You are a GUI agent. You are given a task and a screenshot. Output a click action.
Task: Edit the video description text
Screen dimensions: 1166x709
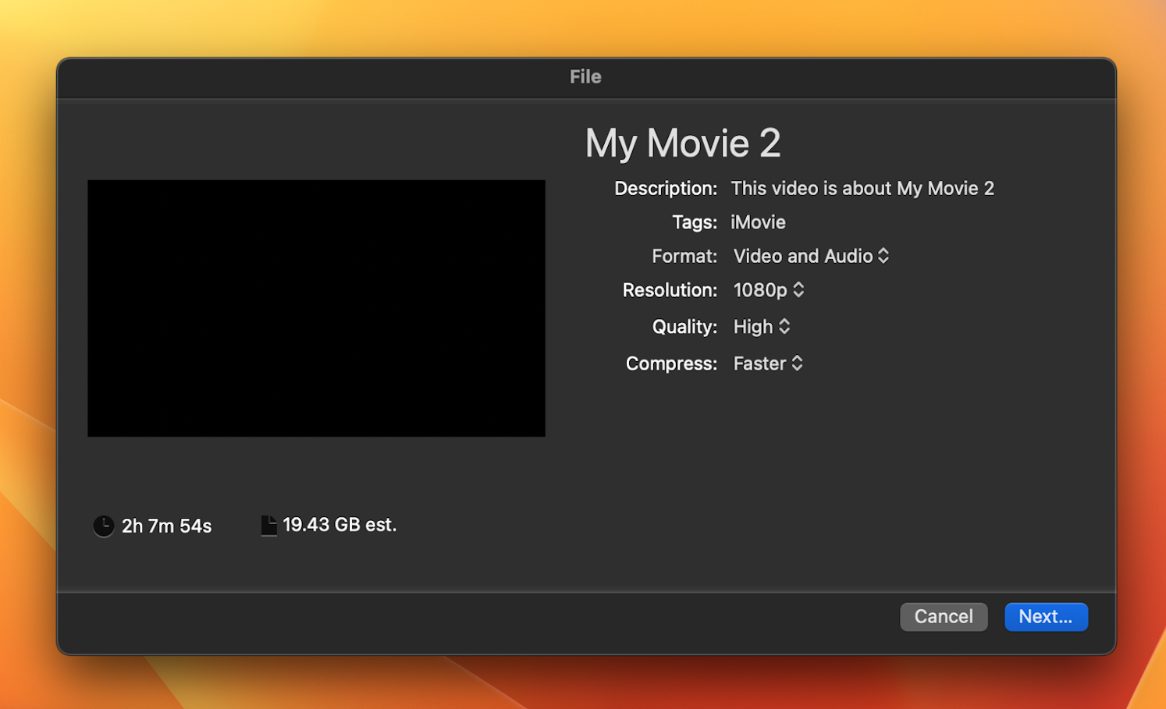click(x=862, y=188)
